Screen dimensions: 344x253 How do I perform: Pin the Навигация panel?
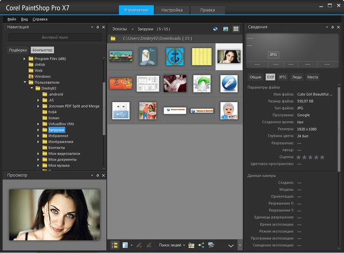tap(97, 27)
